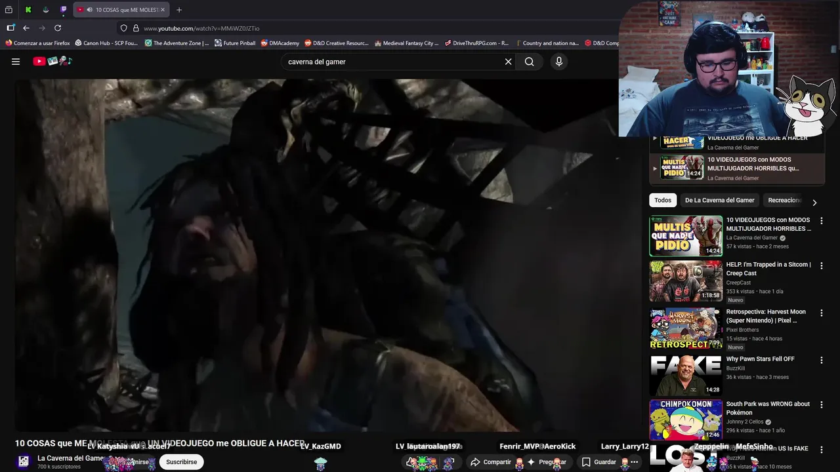Open a new browser tab
This screenshot has height=472, width=840.
[x=179, y=10]
